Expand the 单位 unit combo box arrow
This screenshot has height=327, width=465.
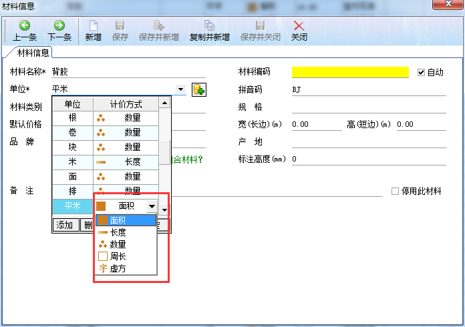click(x=180, y=89)
